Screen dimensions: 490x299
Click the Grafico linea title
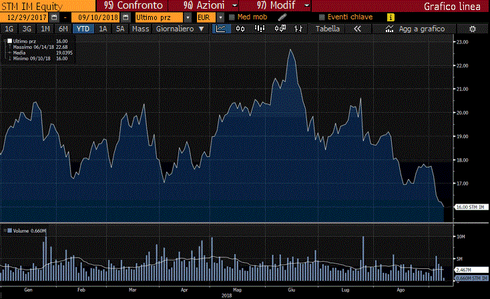coord(452,6)
